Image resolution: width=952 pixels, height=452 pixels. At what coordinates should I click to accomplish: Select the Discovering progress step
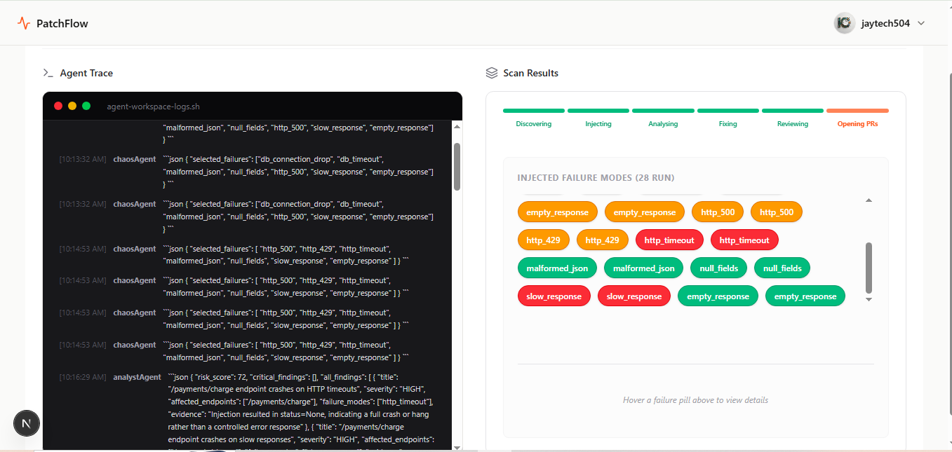tap(534, 118)
